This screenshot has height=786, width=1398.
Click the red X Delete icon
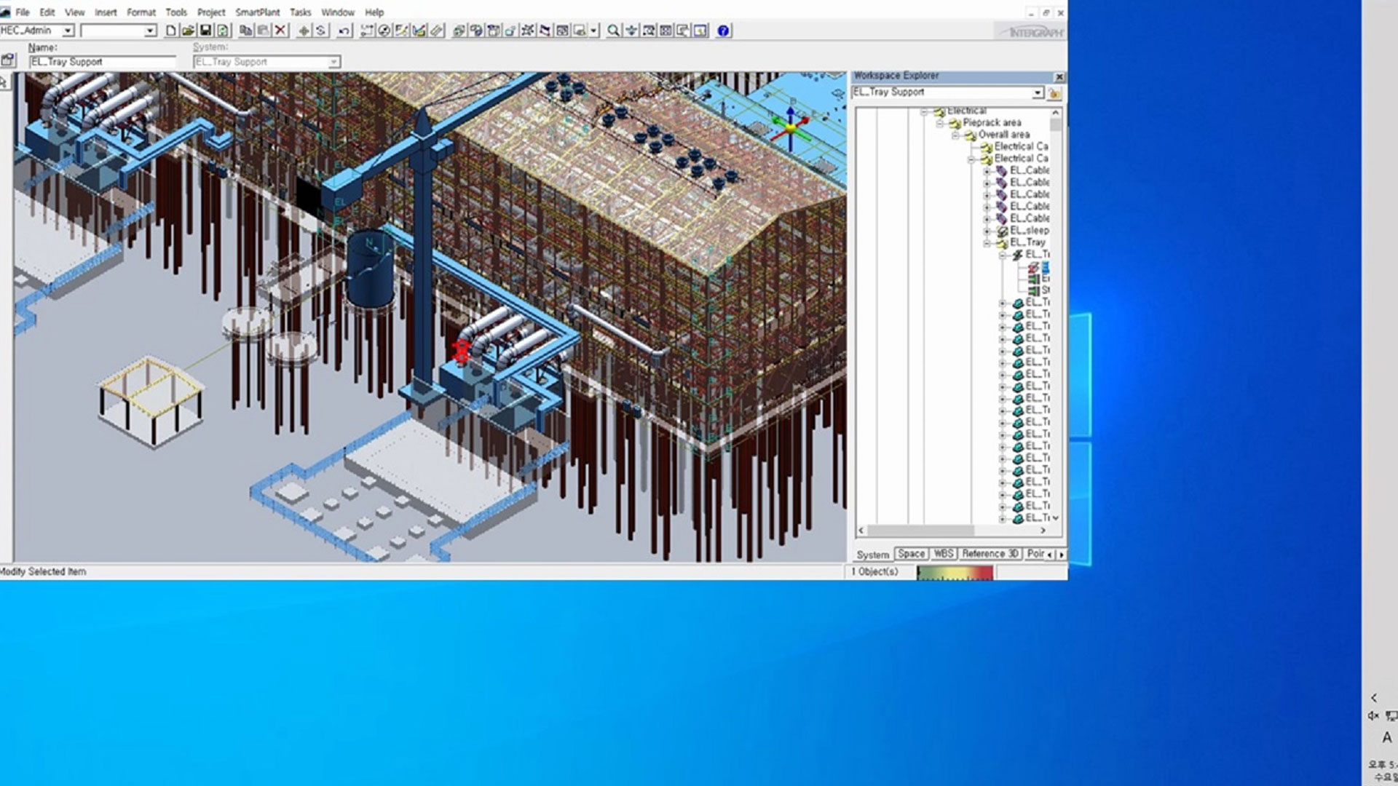[x=280, y=31]
